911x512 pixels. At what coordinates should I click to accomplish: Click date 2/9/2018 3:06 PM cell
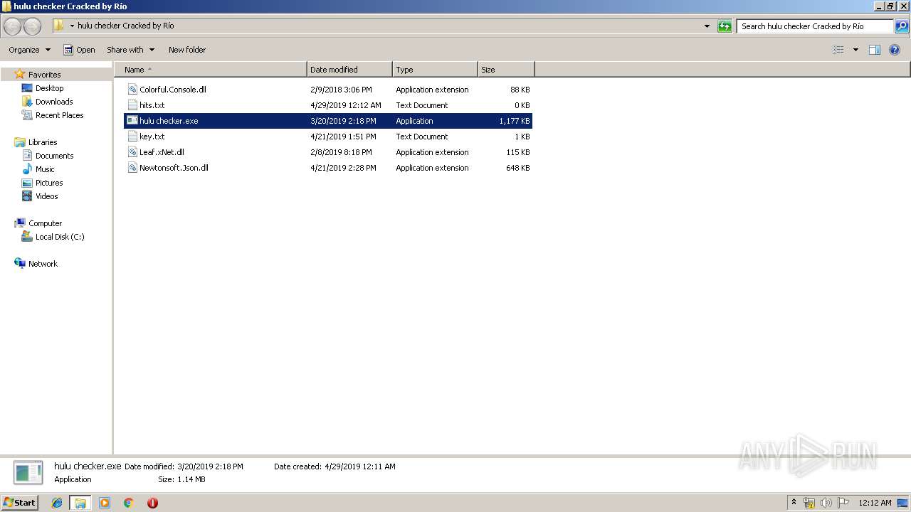[x=341, y=90]
